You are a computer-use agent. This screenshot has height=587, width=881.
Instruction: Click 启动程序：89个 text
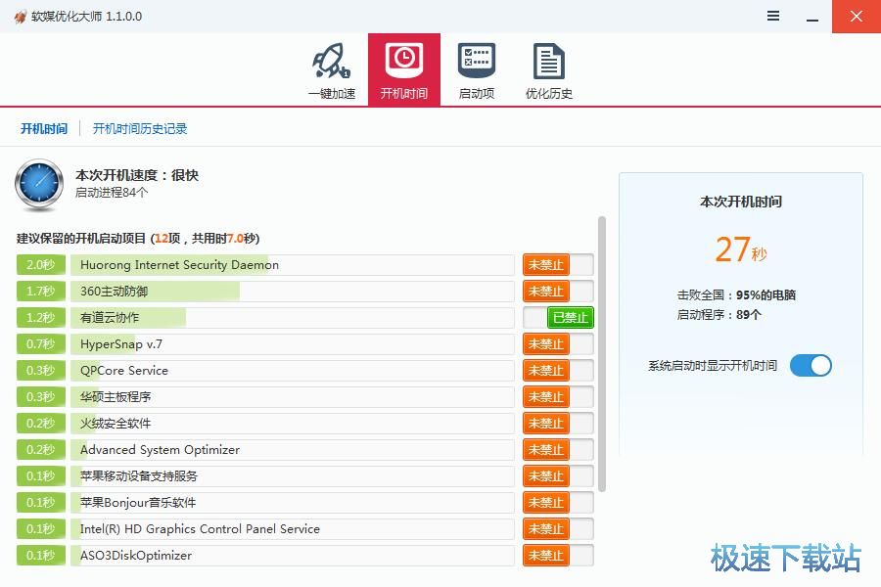coord(719,315)
